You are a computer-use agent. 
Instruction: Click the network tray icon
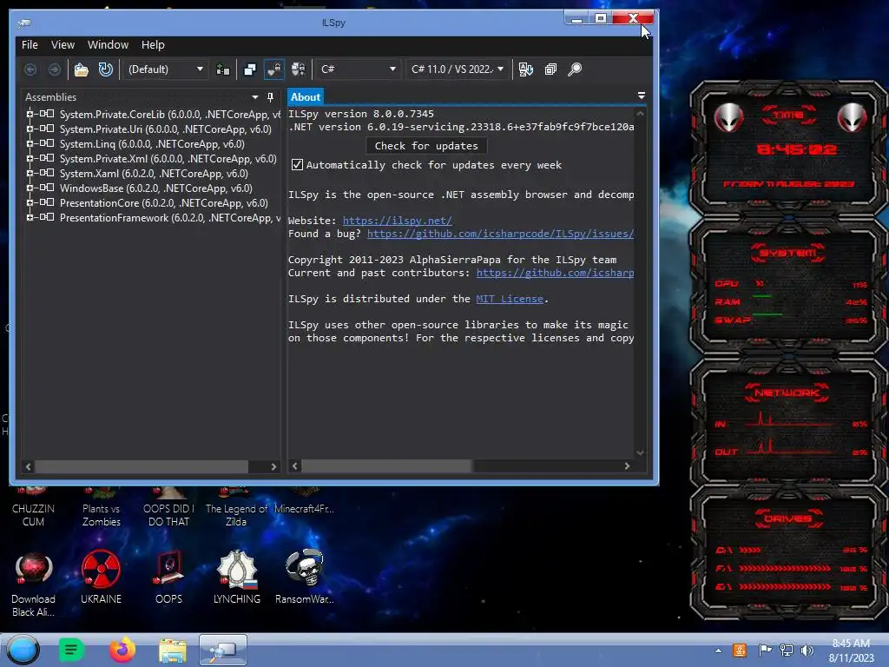[786, 650]
